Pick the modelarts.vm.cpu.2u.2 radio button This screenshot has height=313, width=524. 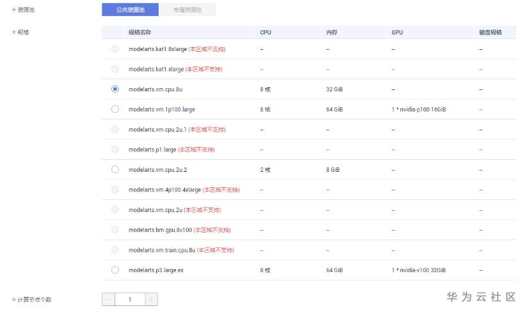tap(115, 169)
